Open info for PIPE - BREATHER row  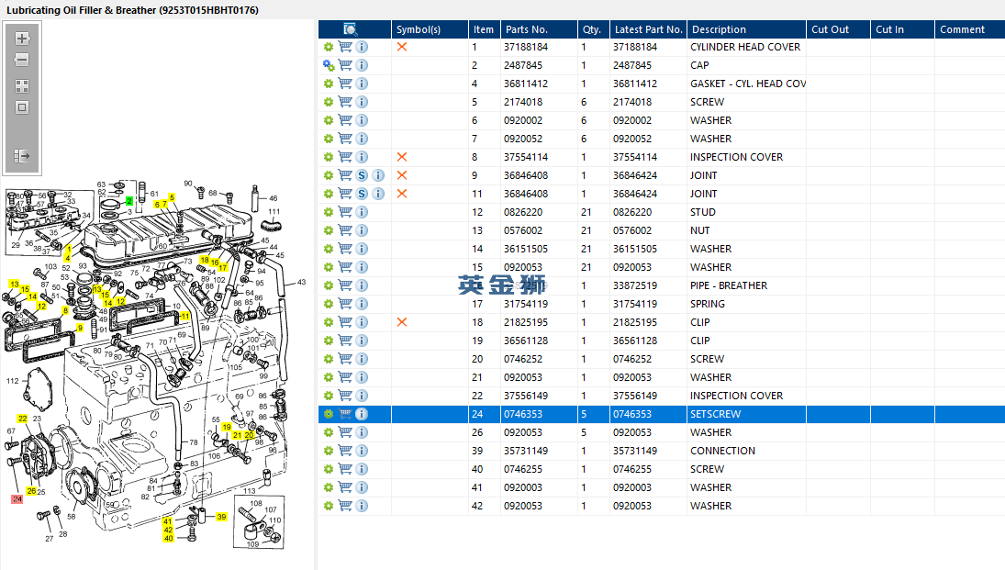[x=362, y=285]
